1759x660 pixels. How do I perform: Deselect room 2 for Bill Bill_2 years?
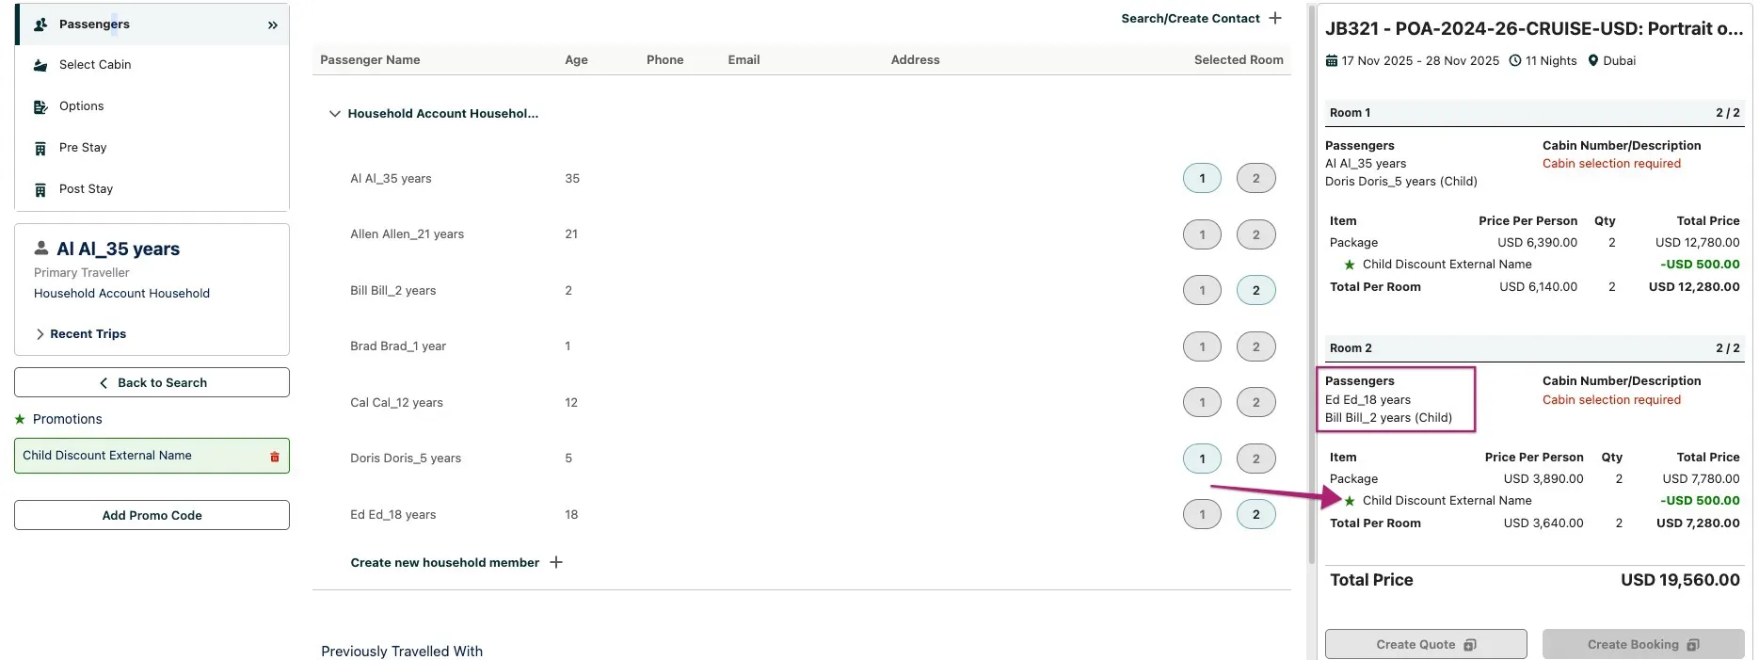click(1255, 291)
